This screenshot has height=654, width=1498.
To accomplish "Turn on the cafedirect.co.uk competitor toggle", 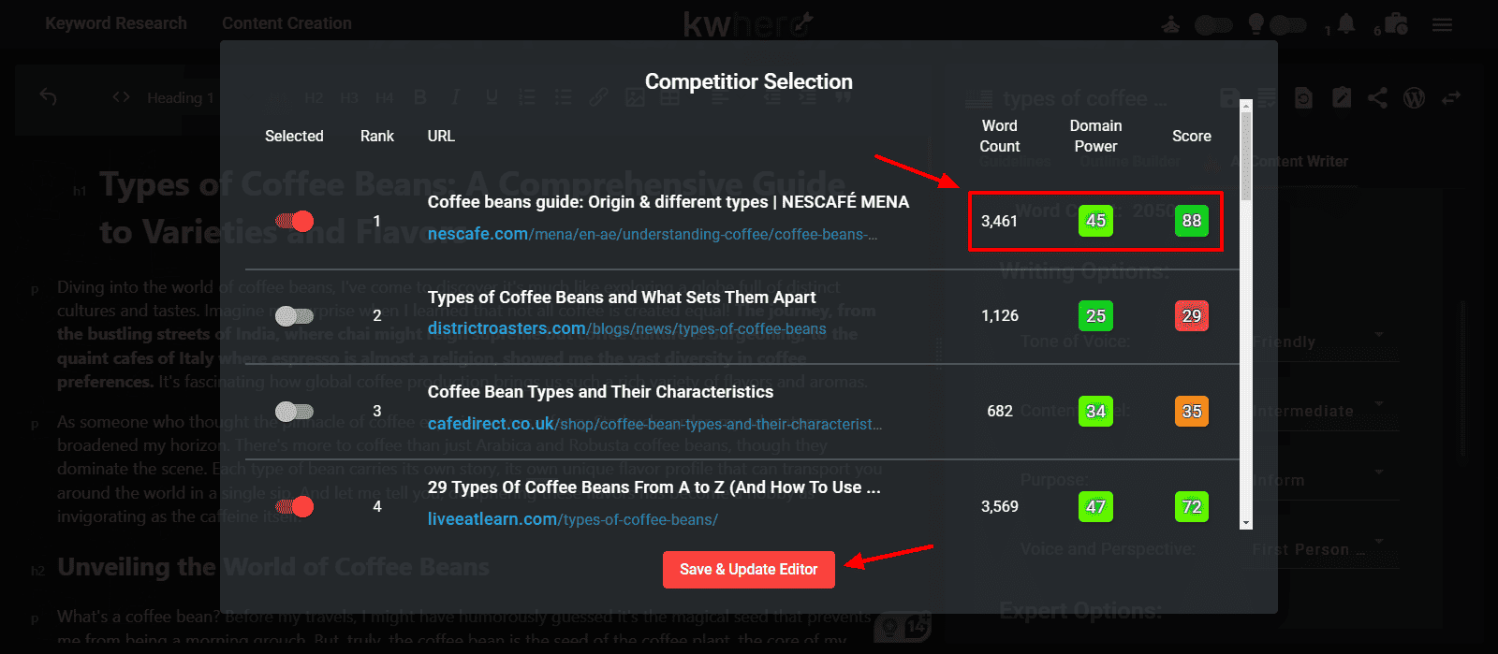I will (295, 412).
